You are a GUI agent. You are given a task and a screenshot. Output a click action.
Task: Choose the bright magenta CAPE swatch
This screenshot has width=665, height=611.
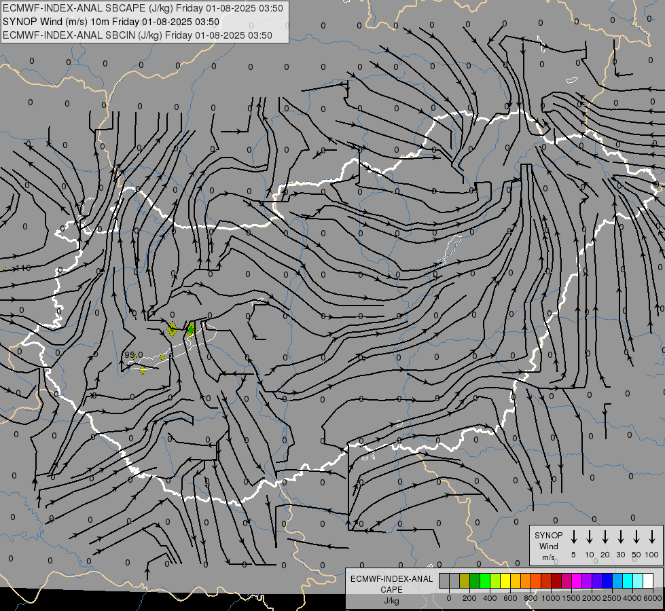pyautogui.click(x=577, y=580)
